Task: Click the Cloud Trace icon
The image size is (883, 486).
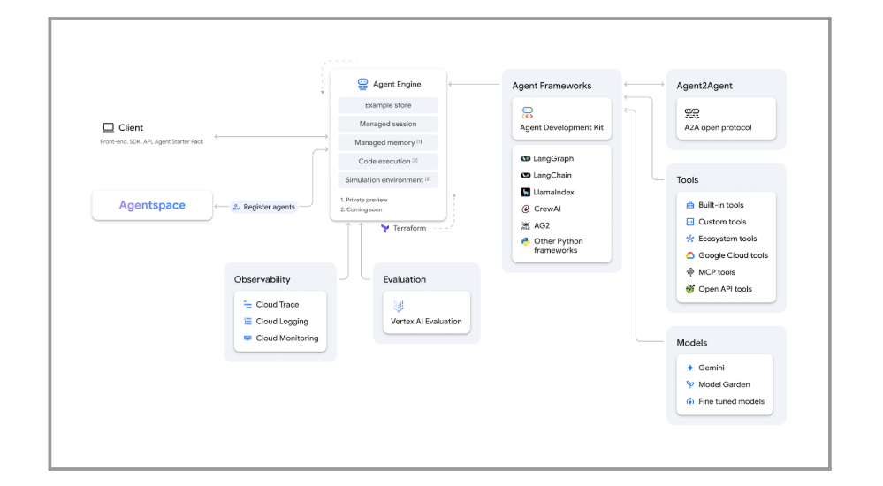Action: pos(247,305)
